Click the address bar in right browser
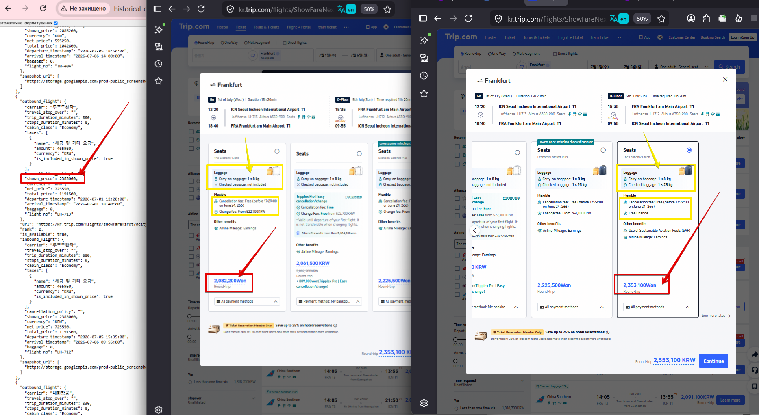The width and height of the screenshot is (759, 415). click(555, 19)
